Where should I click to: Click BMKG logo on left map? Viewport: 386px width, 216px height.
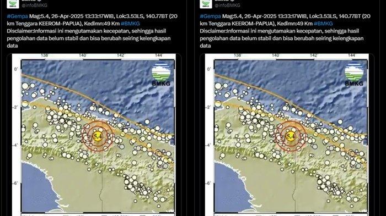click(x=161, y=75)
